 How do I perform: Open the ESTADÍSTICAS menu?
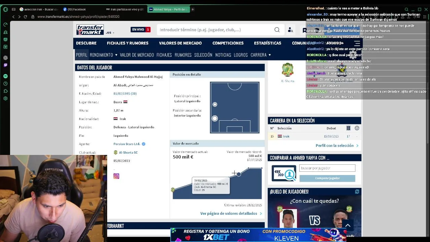[x=268, y=43]
